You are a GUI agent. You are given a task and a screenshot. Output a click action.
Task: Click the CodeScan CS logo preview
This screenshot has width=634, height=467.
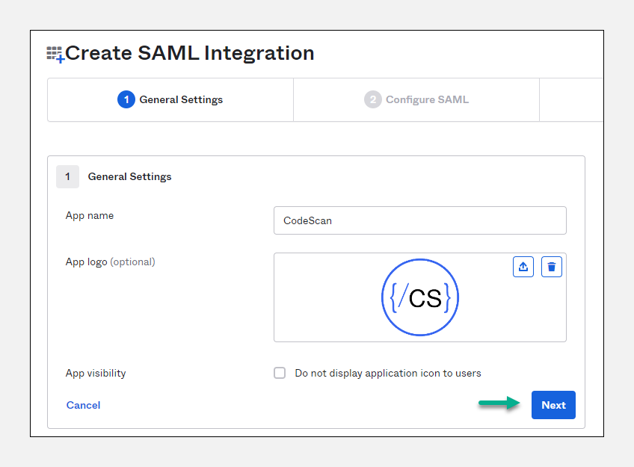pyautogui.click(x=420, y=297)
